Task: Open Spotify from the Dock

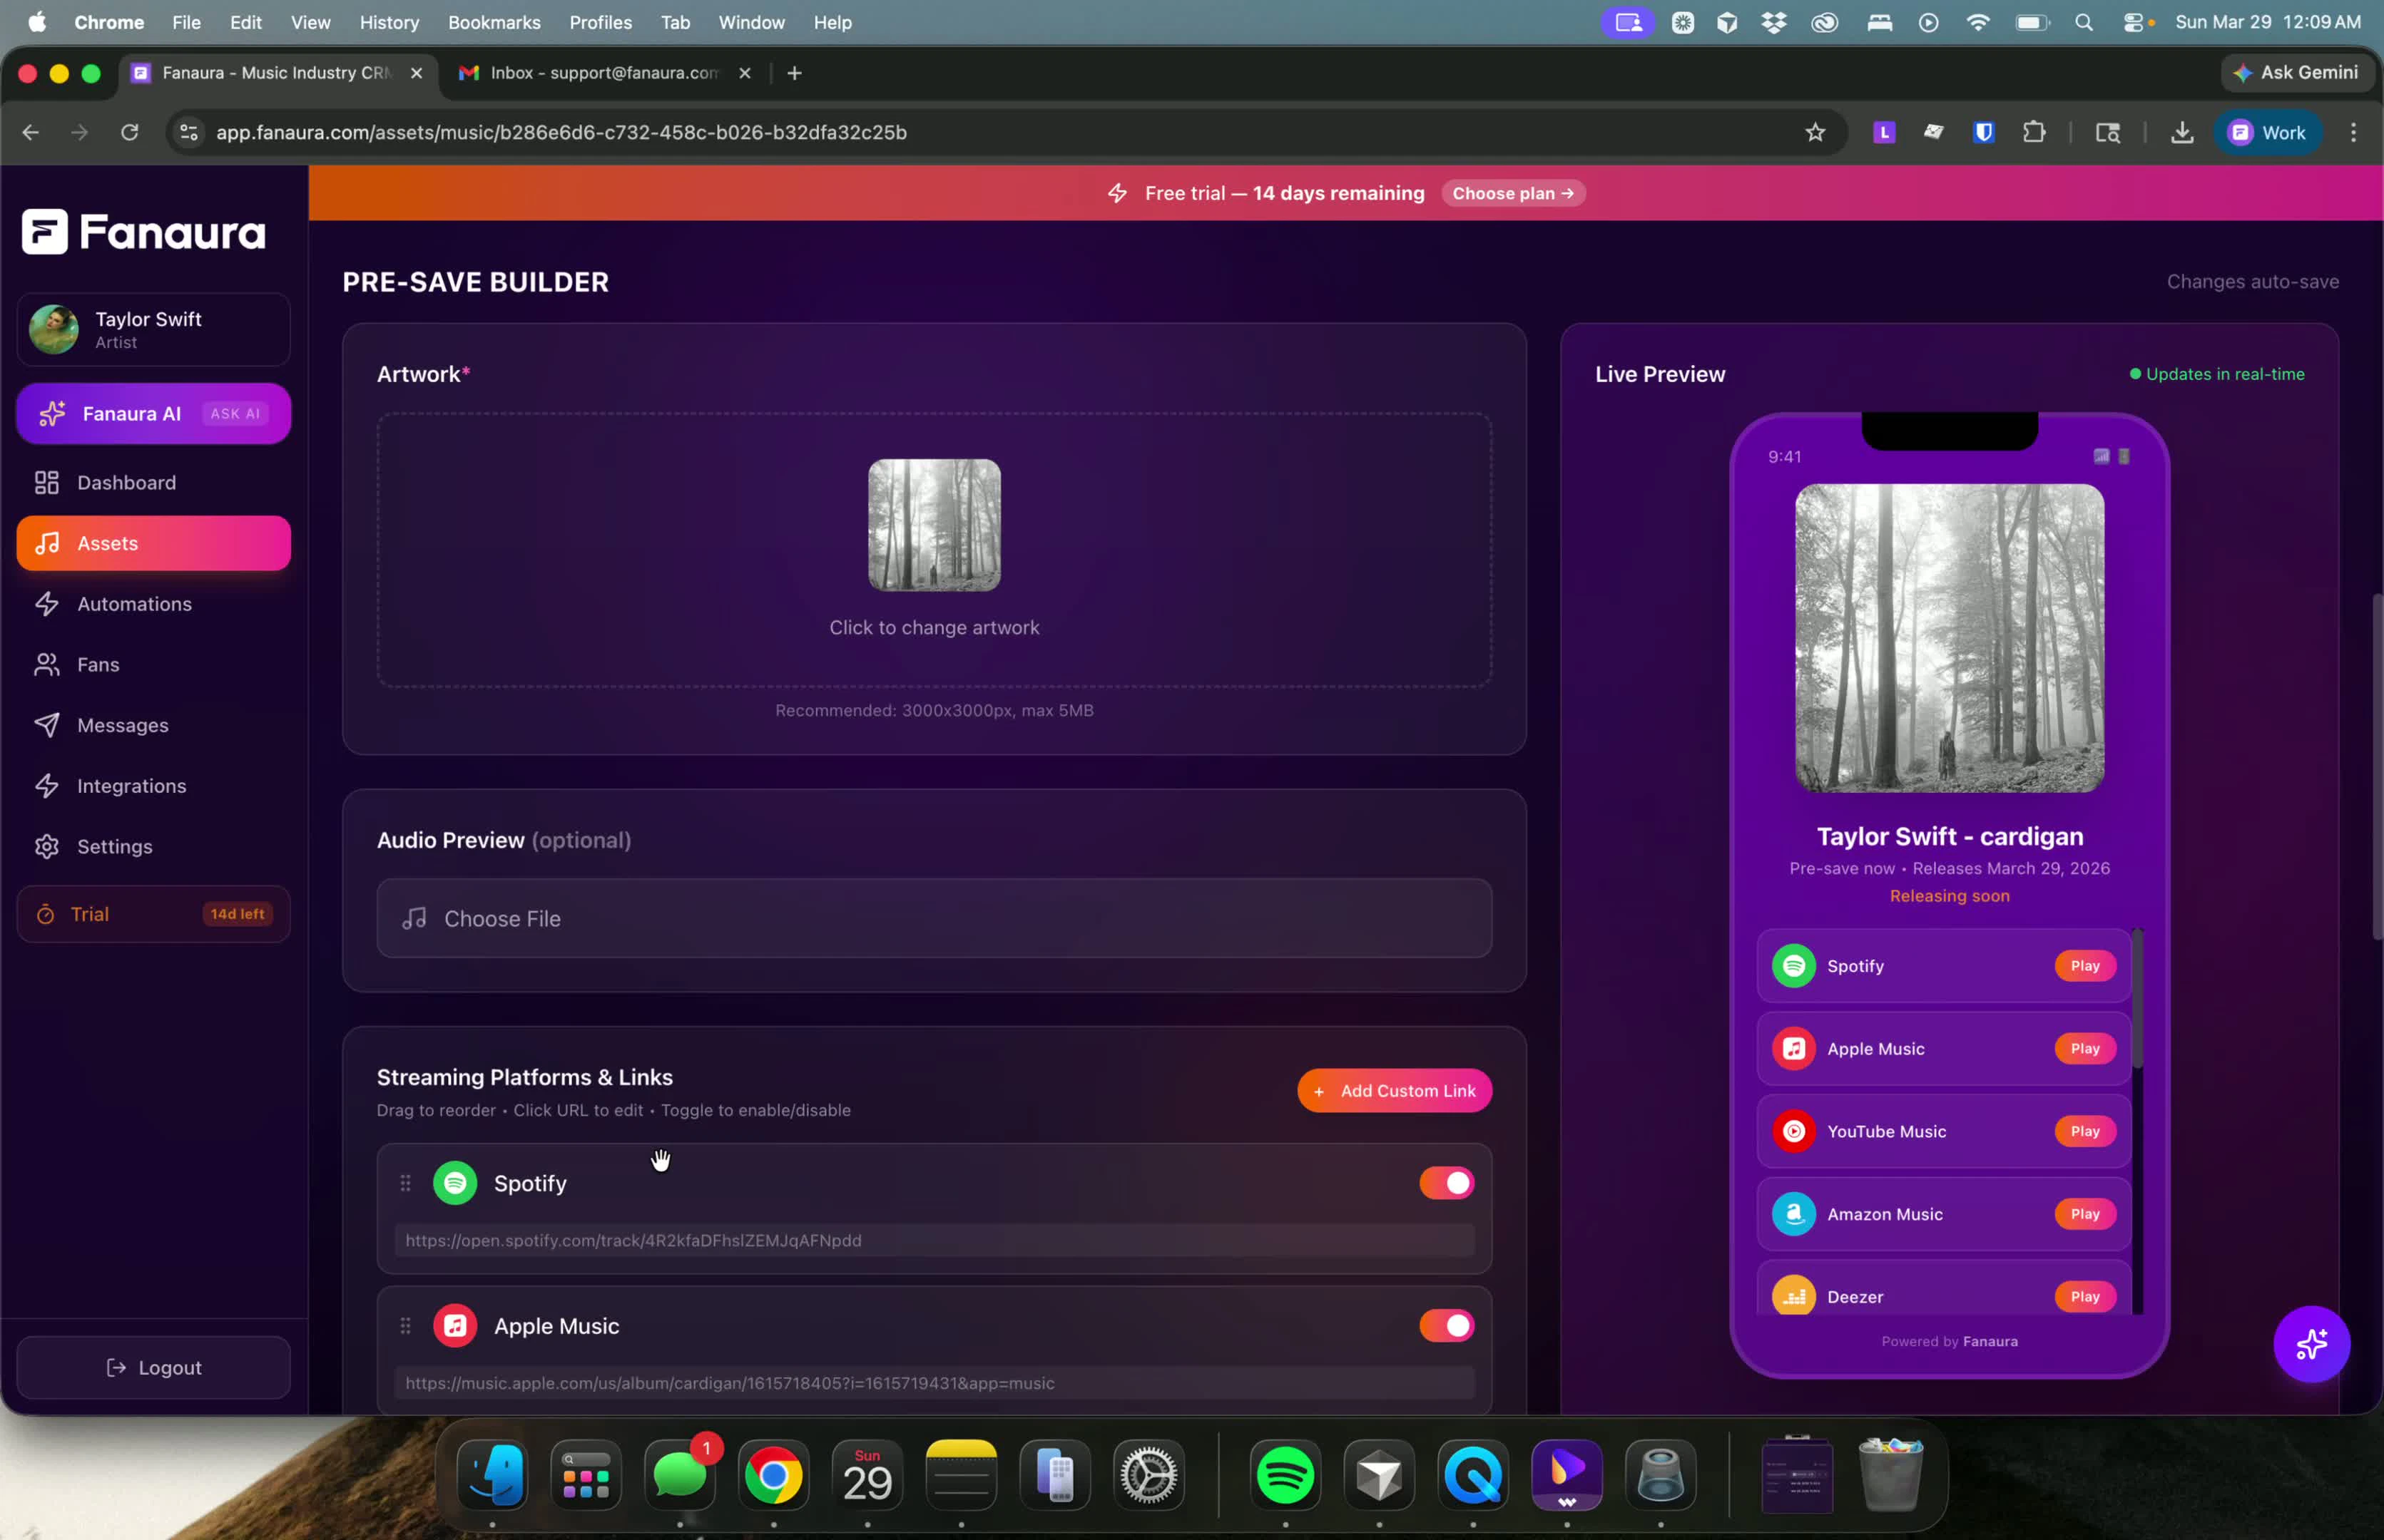Action: [x=1285, y=1475]
